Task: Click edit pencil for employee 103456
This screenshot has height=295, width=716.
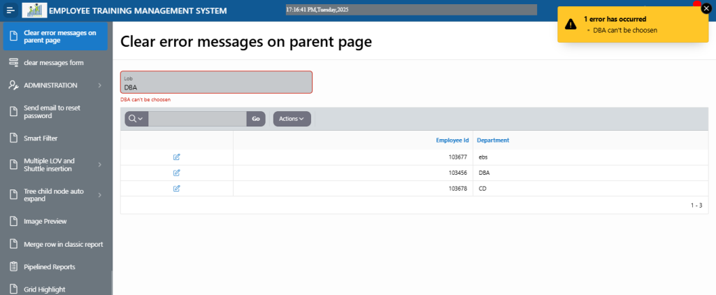Action: click(x=176, y=173)
